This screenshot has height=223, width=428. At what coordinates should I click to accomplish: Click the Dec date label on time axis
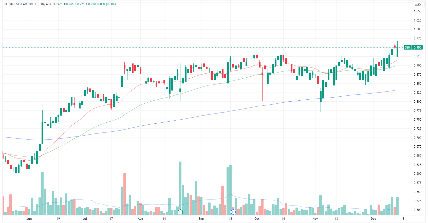(373, 219)
